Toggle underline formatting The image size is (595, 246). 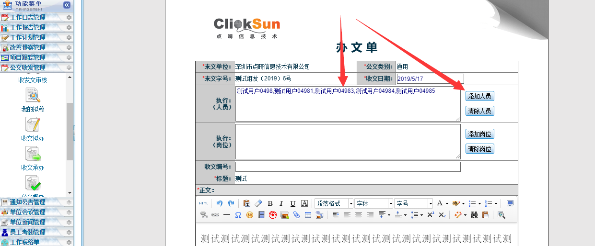point(292,203)
